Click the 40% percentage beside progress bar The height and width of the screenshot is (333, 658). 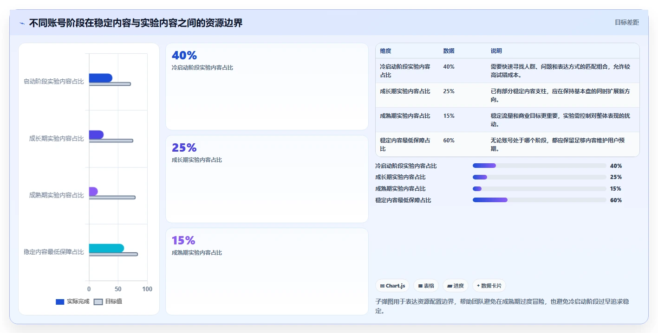pos(616,166)
